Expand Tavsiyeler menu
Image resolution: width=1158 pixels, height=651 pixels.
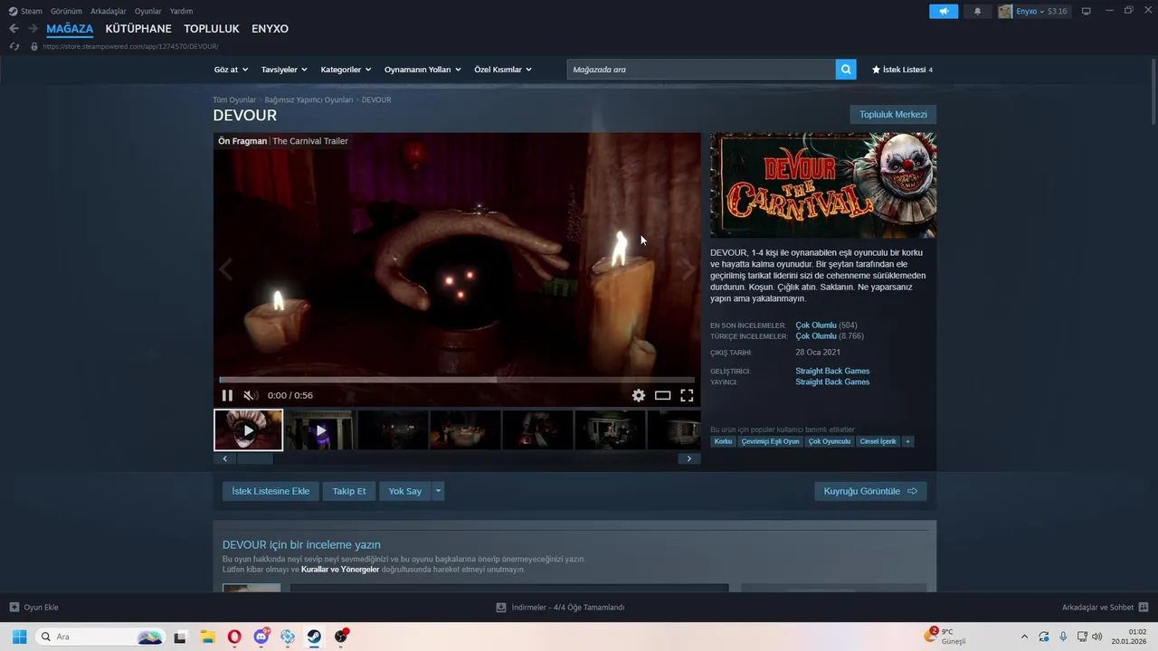[284, 70]
